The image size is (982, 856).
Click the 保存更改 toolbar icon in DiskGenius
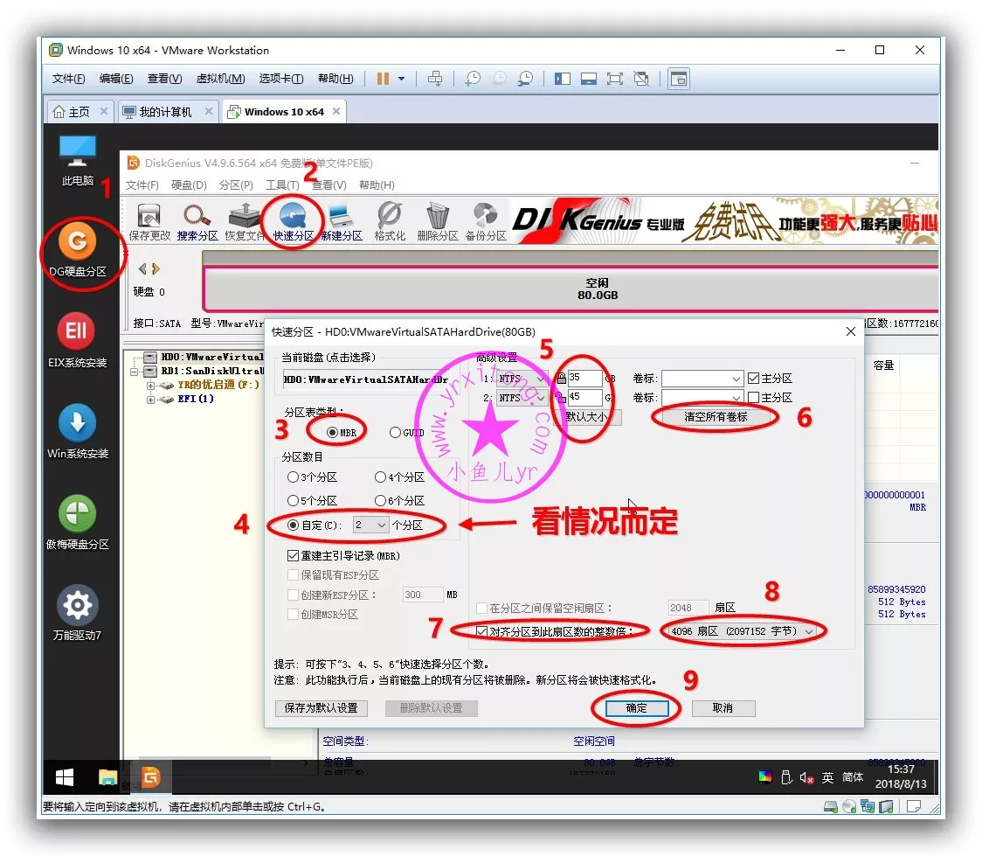click(149, 222)
